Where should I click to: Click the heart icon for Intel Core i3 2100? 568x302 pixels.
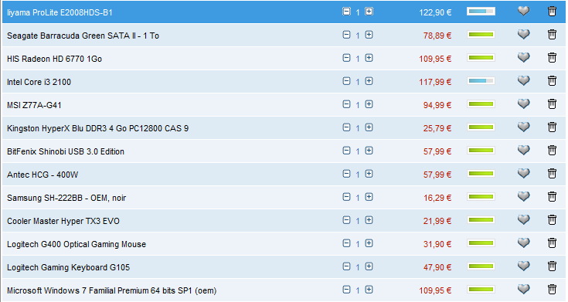coord(523,81)
